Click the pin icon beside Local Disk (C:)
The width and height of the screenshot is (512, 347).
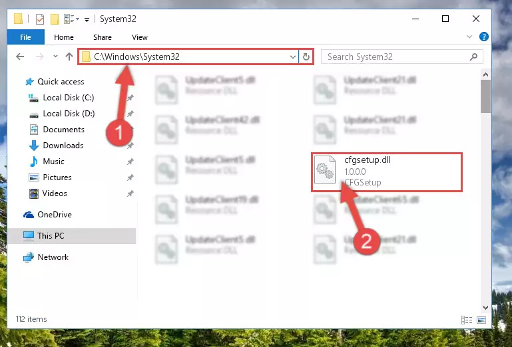(x=130, y=98)
